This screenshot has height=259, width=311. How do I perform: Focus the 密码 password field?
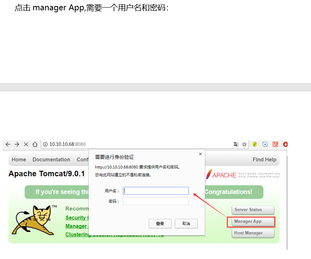pos(156,201)
